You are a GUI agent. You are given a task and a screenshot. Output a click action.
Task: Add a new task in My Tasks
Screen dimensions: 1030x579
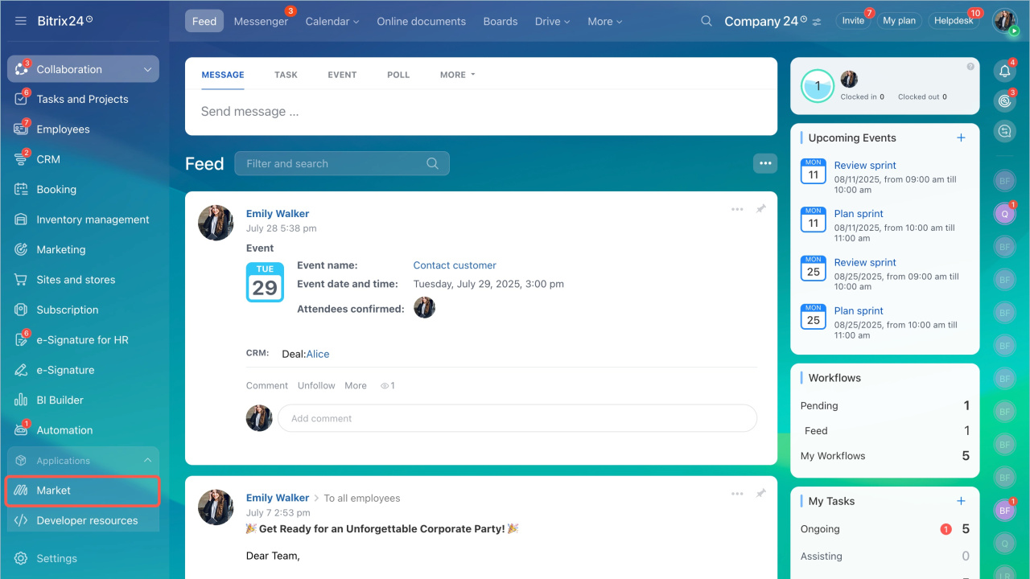[961, 501]
